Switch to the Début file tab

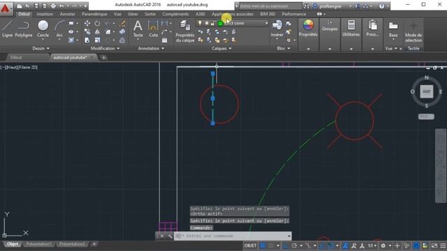tap(16, 57)
